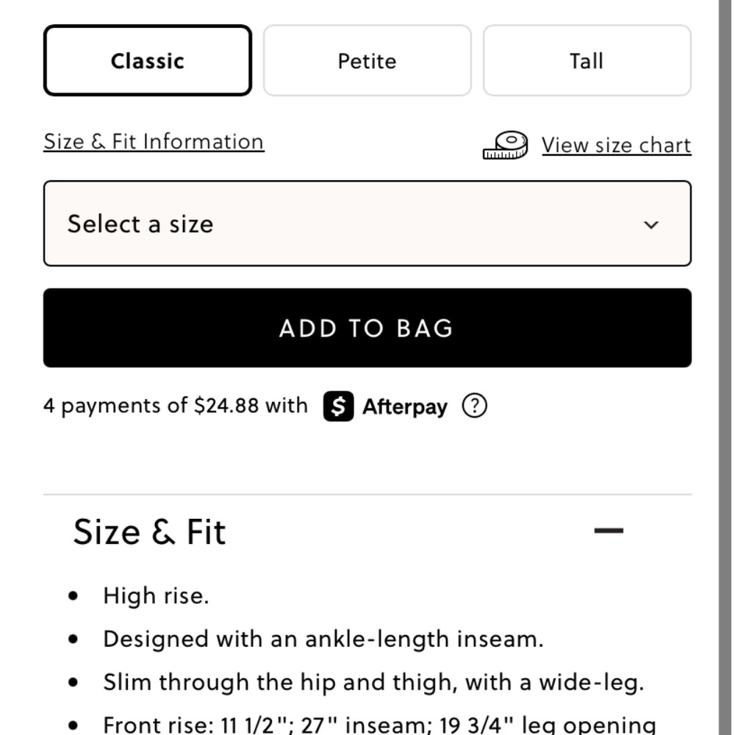Select the Classic fit option

coord(148,60)
